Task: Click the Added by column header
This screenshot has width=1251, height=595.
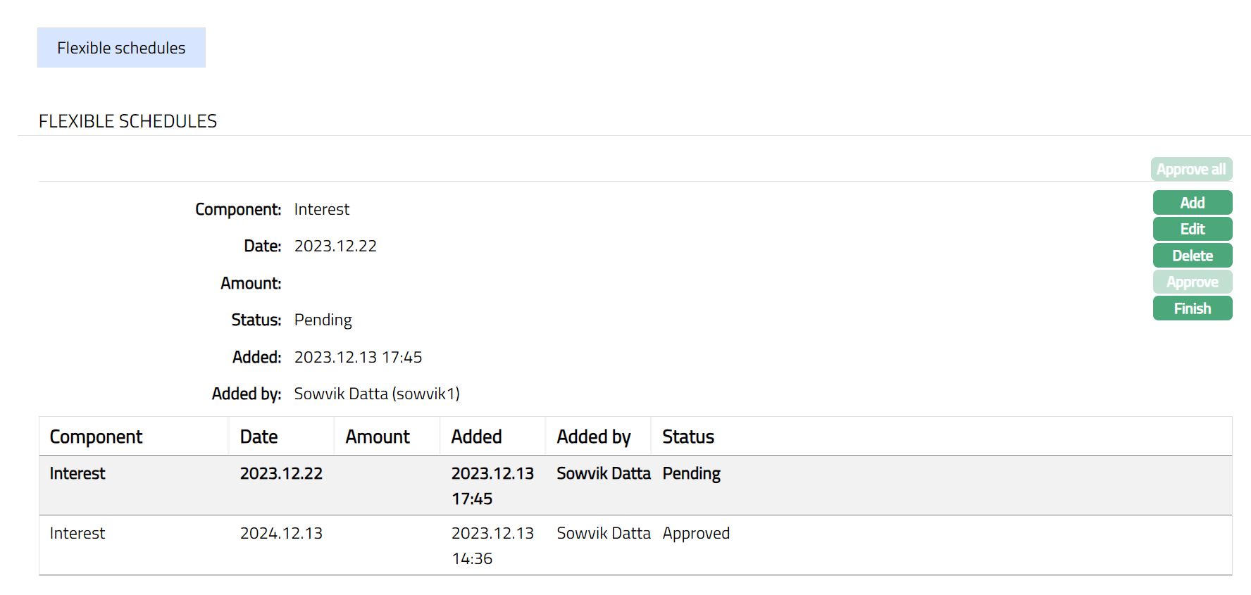Action: (x=593, y=437)
